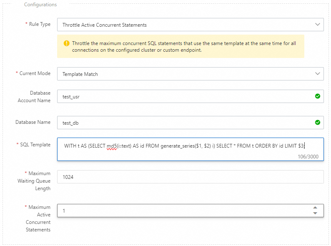Click the Configurations section heading

[x=40, y=5]
